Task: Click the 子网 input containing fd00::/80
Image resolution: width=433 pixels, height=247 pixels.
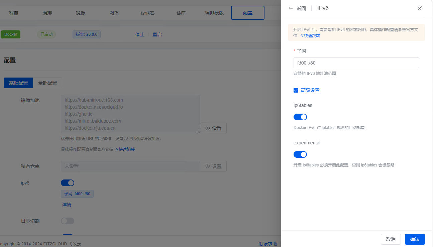Action: coord(356,63)
